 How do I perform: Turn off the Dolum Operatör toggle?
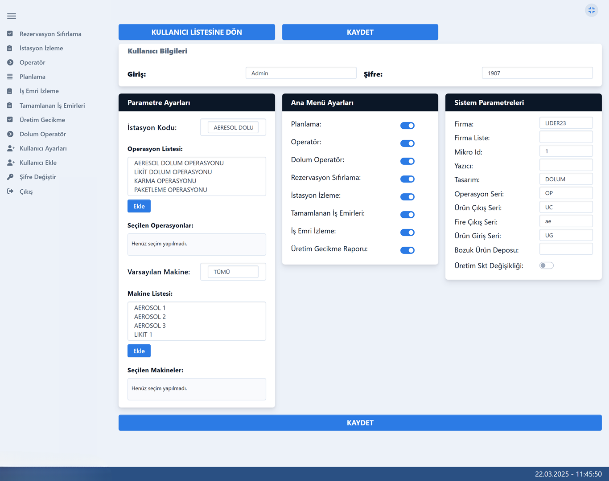pyautogui.click(x=407, y=161)
